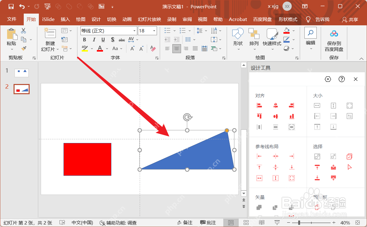Toggle center text alignment
367x227 pixels.
[x=177, y=48]
